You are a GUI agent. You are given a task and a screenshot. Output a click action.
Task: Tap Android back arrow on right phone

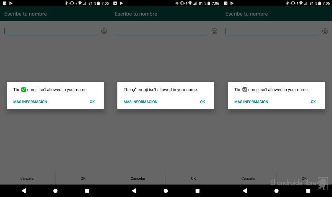pyautogui.click(x=245, y=191)
